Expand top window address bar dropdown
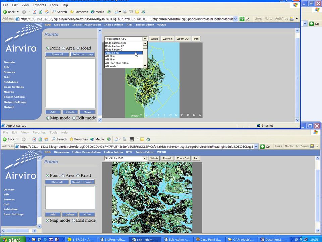 (x=235, y=19)
